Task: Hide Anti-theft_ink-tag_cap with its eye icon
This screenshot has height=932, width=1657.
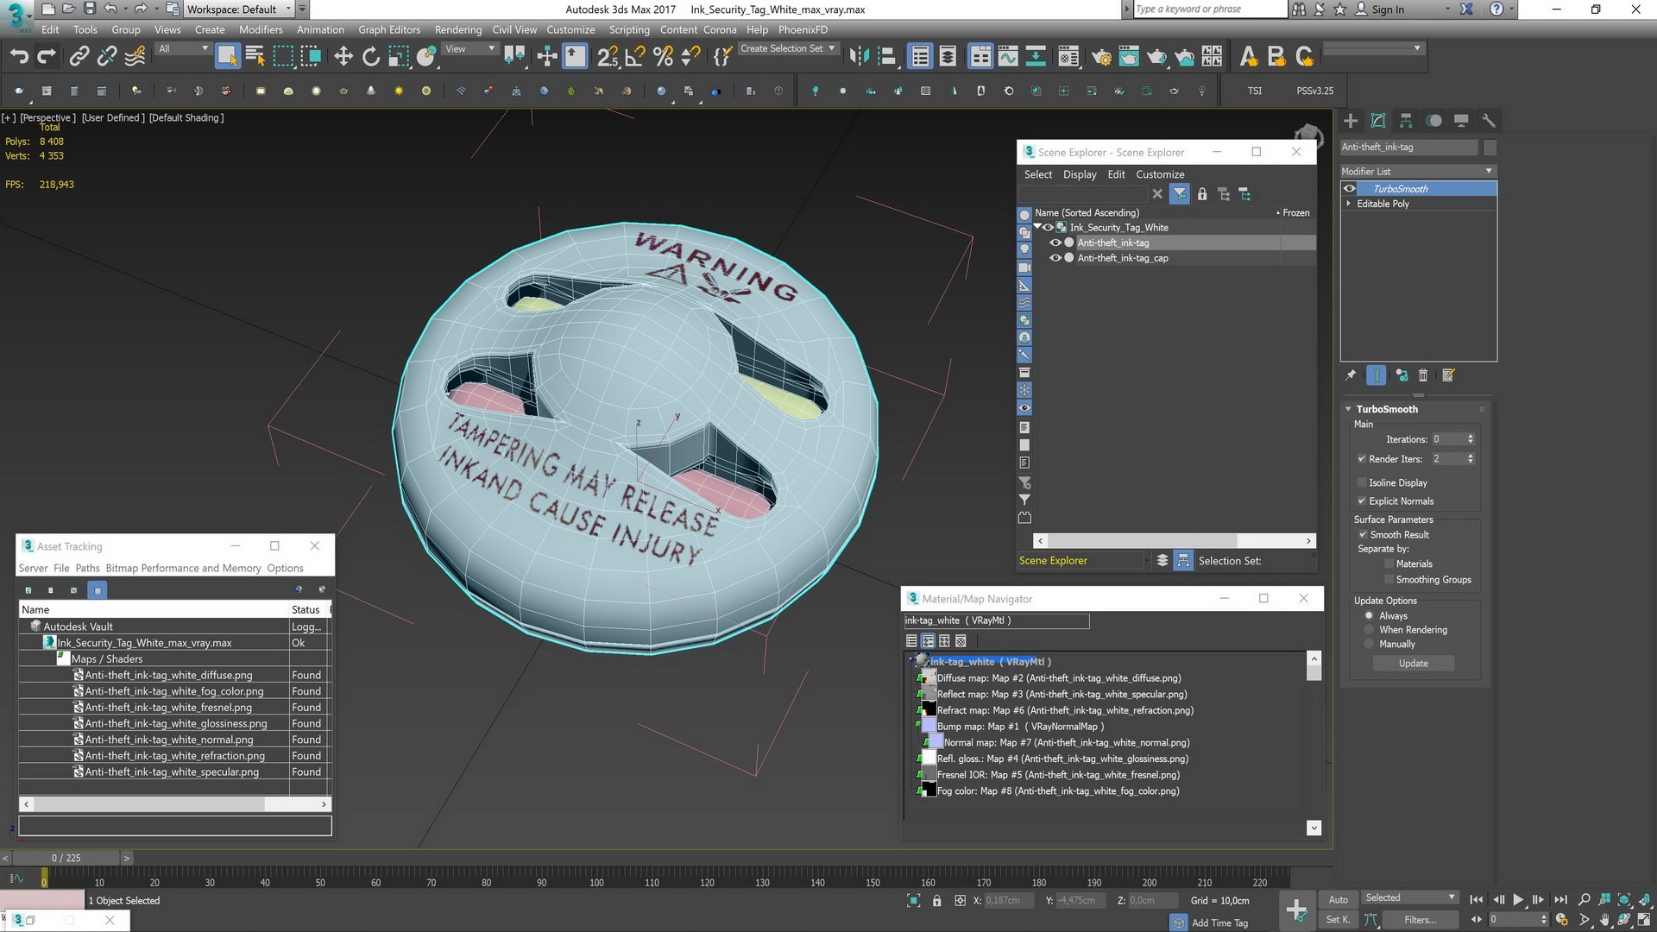Action: pos(1055,258)
